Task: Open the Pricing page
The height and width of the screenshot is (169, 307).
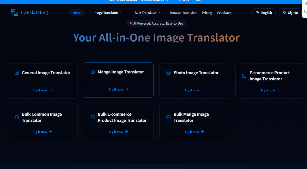Action: point(207,13)
